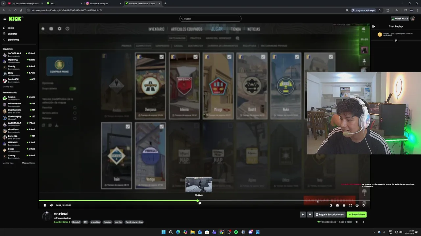Open the Counter-Strike 2 category link
This screenshot has height=236, width=421.
(x=62, y=222)
